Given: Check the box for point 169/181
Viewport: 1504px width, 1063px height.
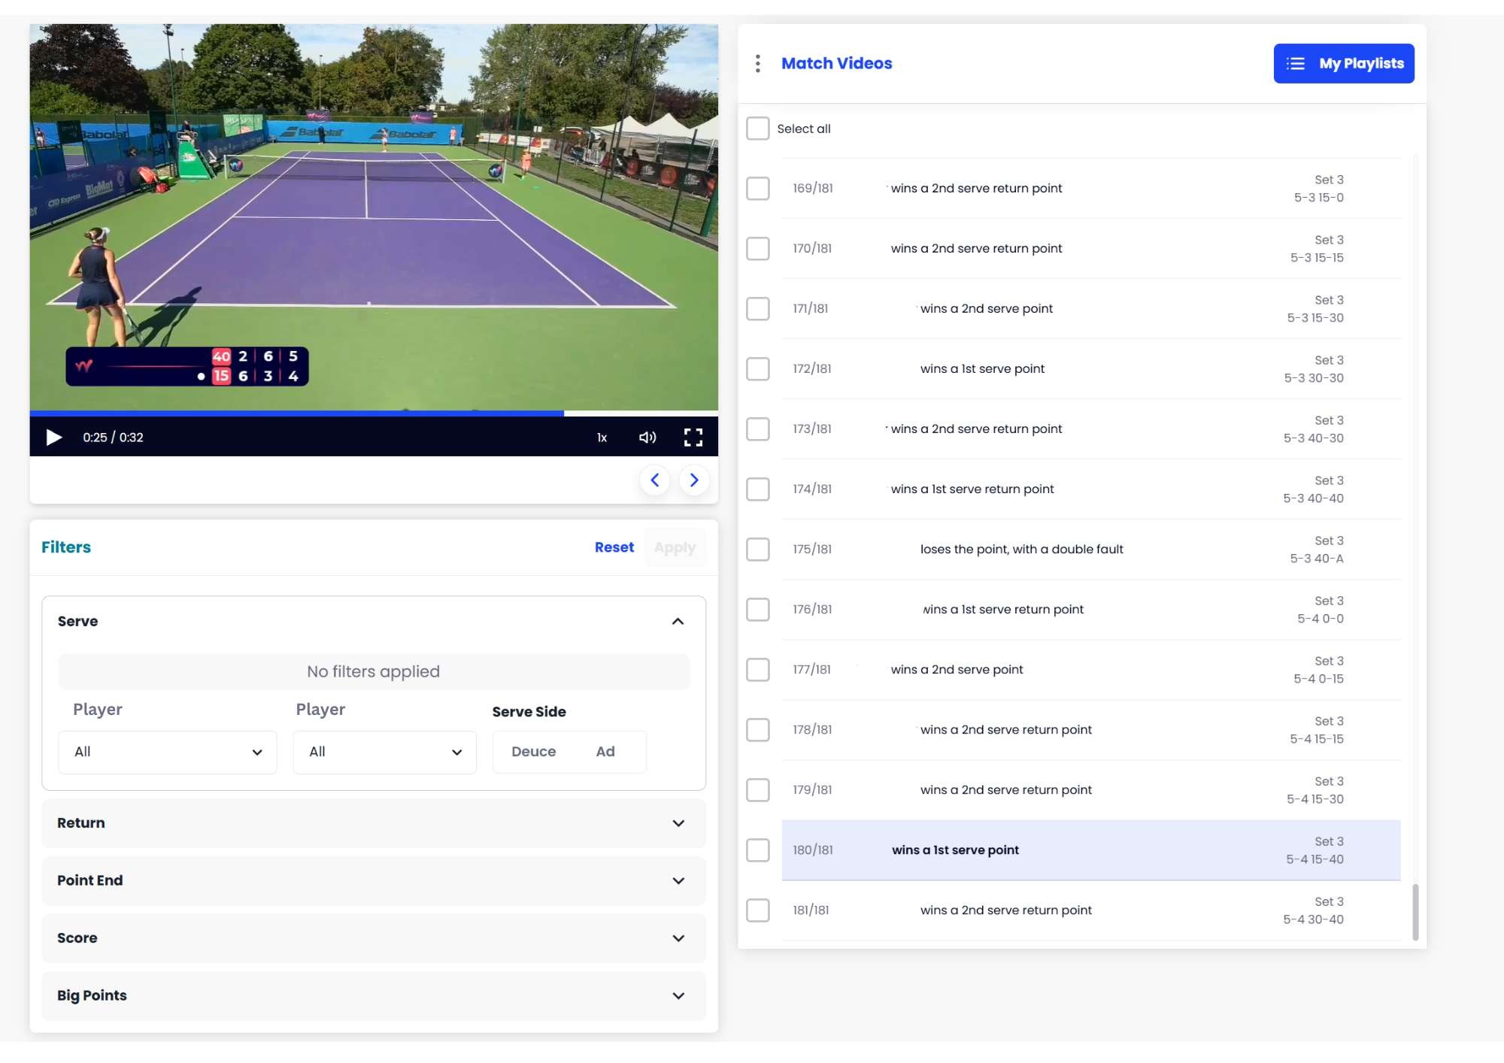Looking at the screenshot, I should click(x=757, y=188).
